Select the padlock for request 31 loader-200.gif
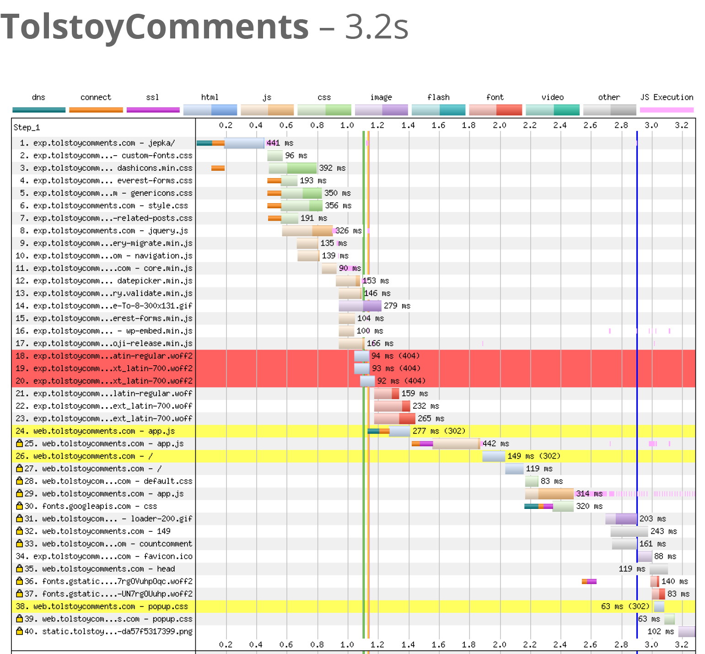 coord(19,518)
